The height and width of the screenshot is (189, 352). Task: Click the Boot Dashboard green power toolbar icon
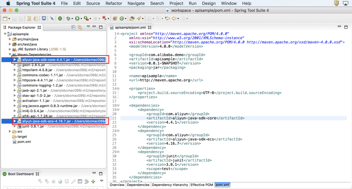(x=60, y=18)
